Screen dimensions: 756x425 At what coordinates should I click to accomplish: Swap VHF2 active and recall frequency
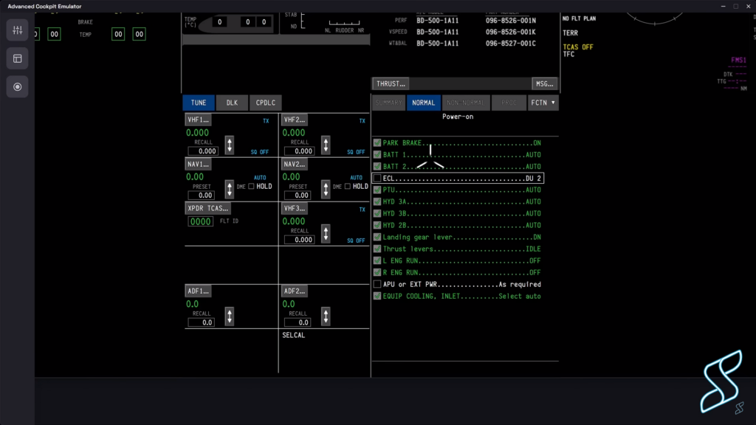pyautogui.click(x=326, y=145)
